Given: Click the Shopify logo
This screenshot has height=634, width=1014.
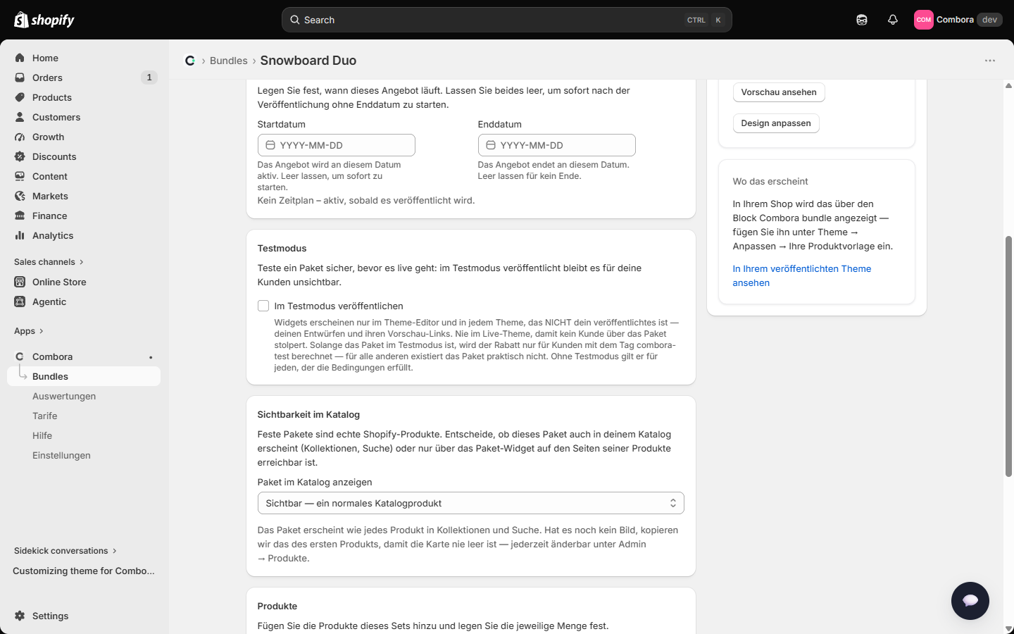Looking at the screenshot, I should 44,20.
